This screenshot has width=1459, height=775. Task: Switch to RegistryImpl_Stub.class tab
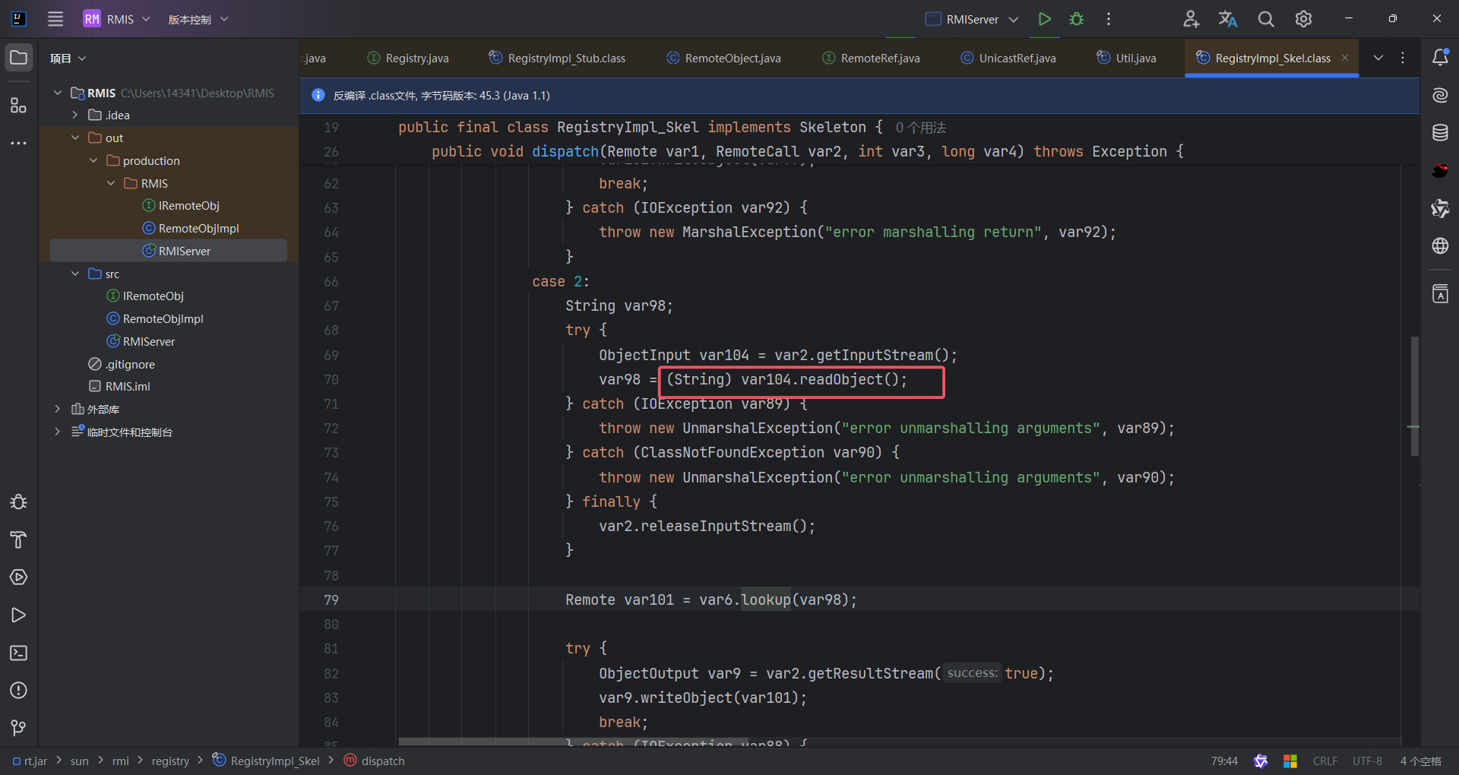558,58
